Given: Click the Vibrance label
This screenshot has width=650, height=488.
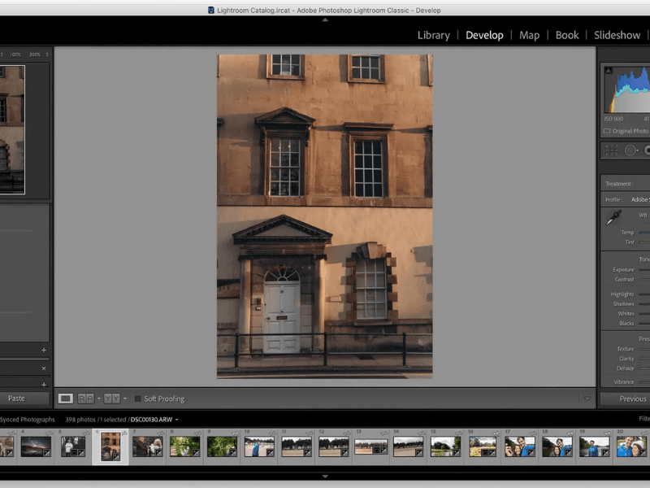Looking at the screenshot, I should (624, 381).
